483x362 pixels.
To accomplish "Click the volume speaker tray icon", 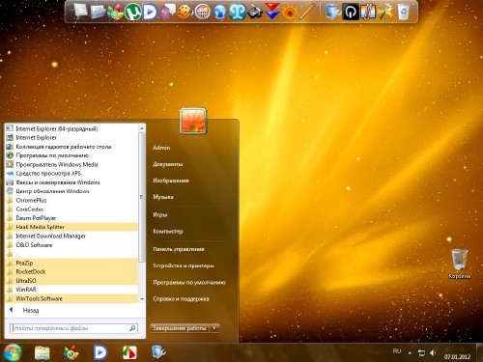I will (x=433, y=353).
